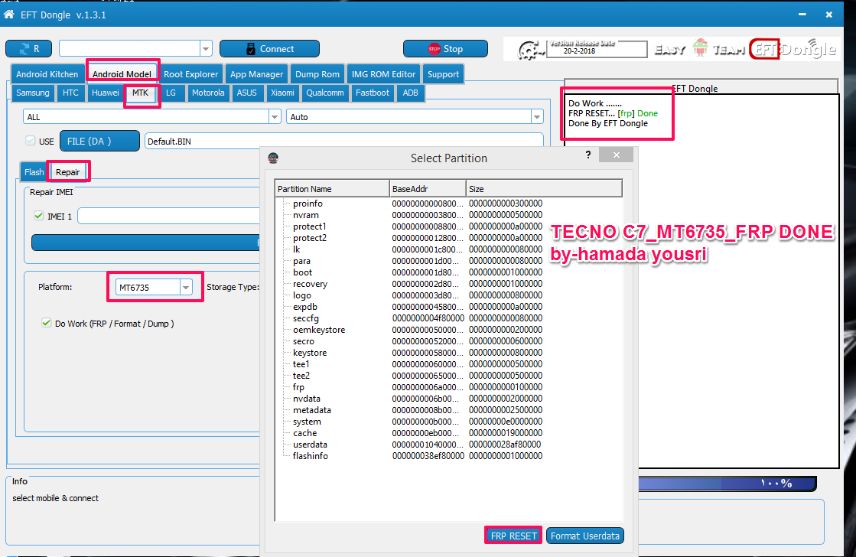The image size is (856, 557).
Task: Click the IMEI 1 input field
Action: click(x=169, y=217)
